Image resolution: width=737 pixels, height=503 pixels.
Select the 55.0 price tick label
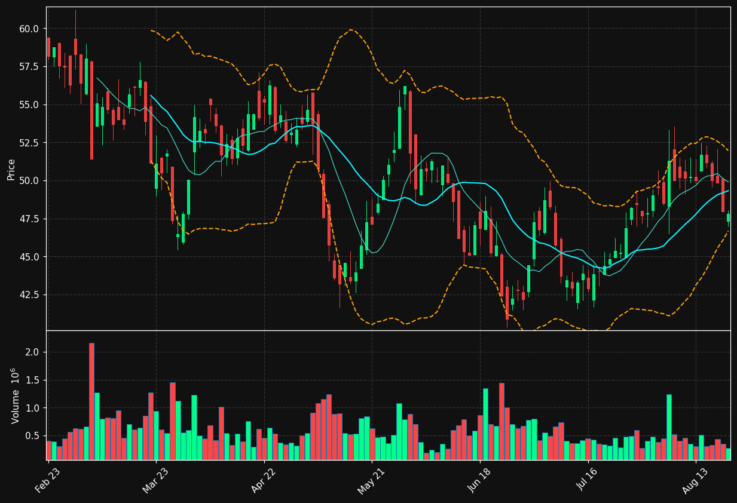pos(29,105)
